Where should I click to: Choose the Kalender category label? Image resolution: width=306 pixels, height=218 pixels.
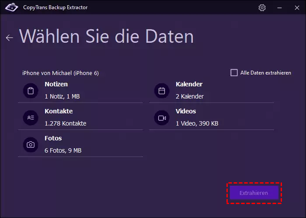[x=189, y=84]
